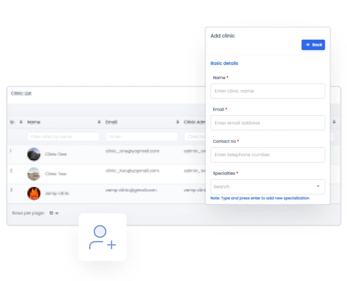This screenshot has height=281, width=347.
Task: Click Clinic One avatar thumbnail
Action: 34,154
